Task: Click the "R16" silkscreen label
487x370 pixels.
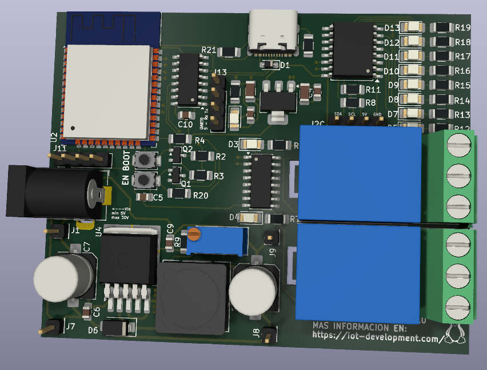Action: coord(462,71)
